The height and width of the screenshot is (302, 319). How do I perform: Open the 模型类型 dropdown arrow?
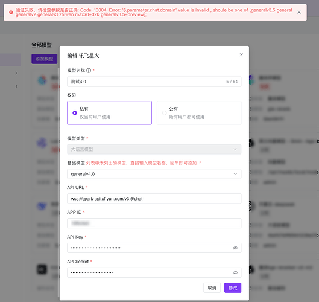click(235, 149)
